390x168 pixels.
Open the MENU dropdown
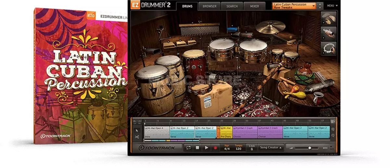tap(332, 6)
